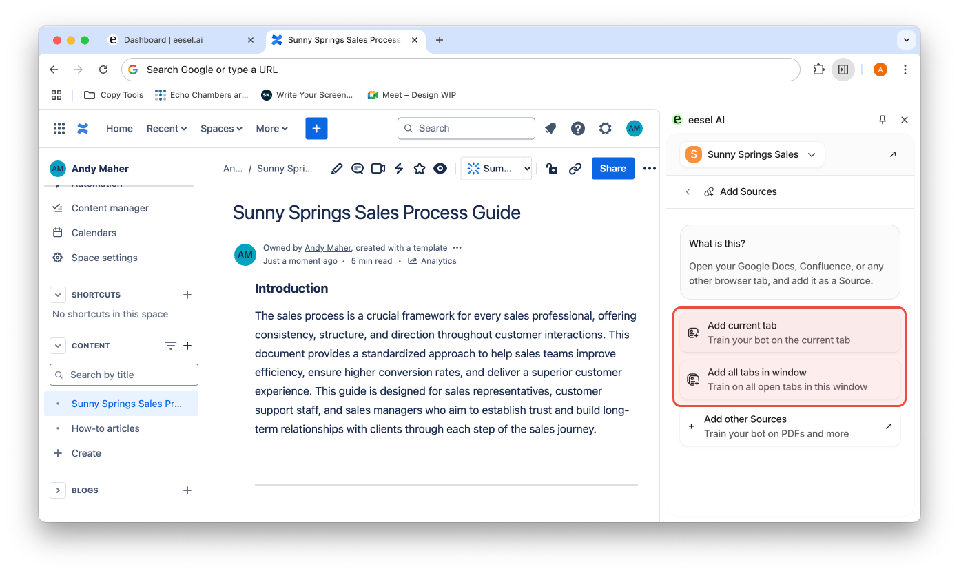Open the Chrome three-dot menu

[x=905, y=70]
